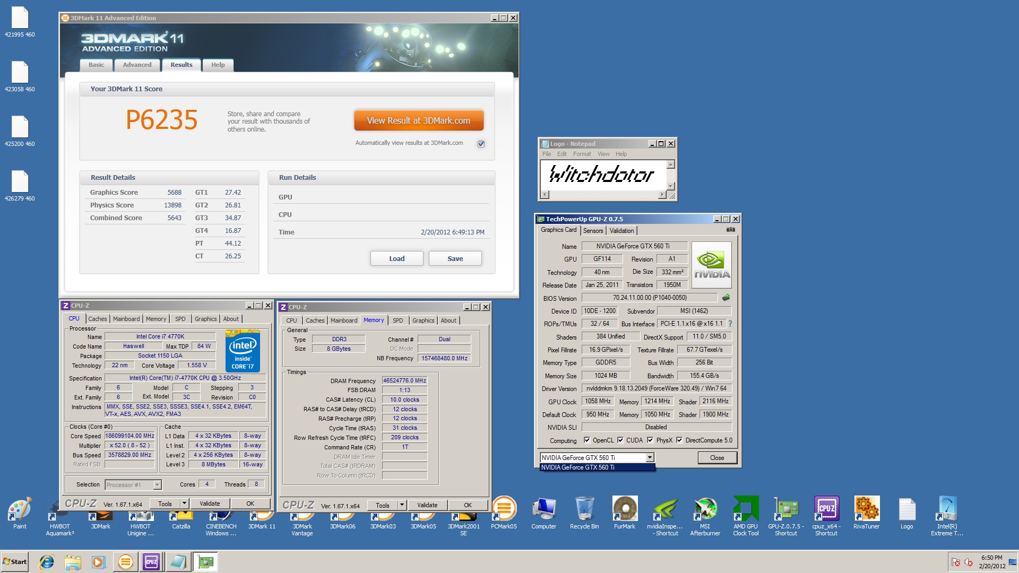Click Notepad vertical scrollbar down arrow
The height and width of the screenshot is (573, 1019).
pos(670,186)
